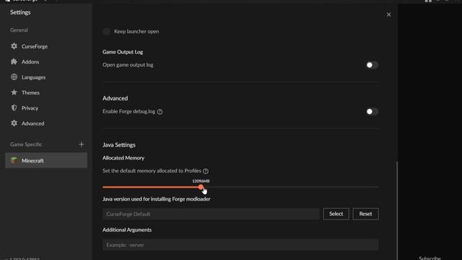
Task: Enable Forge debug.log toggle
Action: 372,111
